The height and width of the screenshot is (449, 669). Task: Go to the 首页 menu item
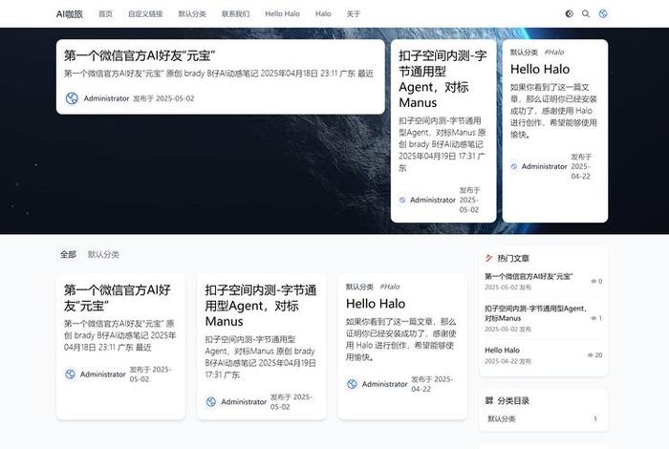tap(105, 14)
